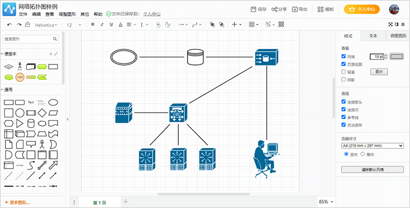Click the 更多图形 more shapes link

(17, 203)
